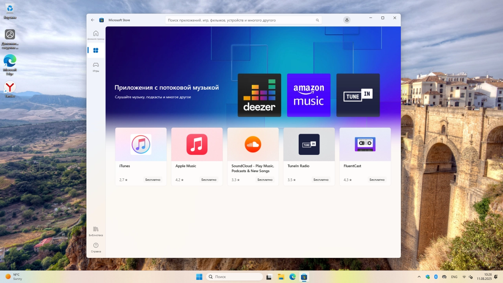Image resolution: width=503 pixels, height=283 pixels.
Task: Focus the Store search field
Action: pyautogui.click(x=243, y=20)
